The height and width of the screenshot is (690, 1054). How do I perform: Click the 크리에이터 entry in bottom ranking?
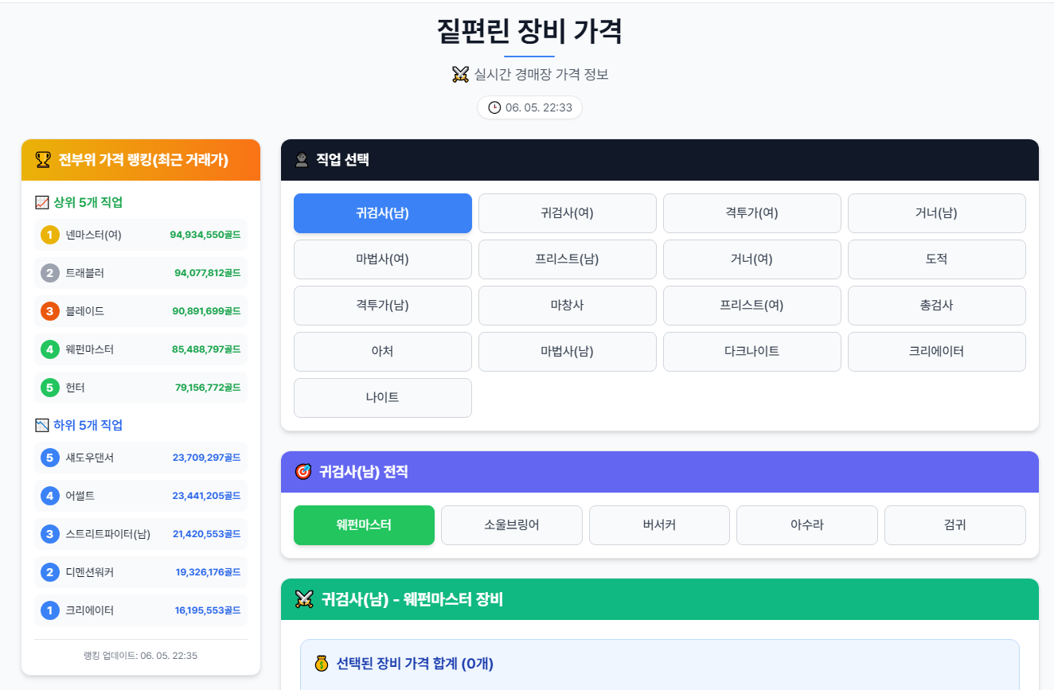141,610
